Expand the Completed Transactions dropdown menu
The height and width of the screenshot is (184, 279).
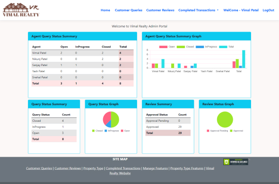[199, 10]
